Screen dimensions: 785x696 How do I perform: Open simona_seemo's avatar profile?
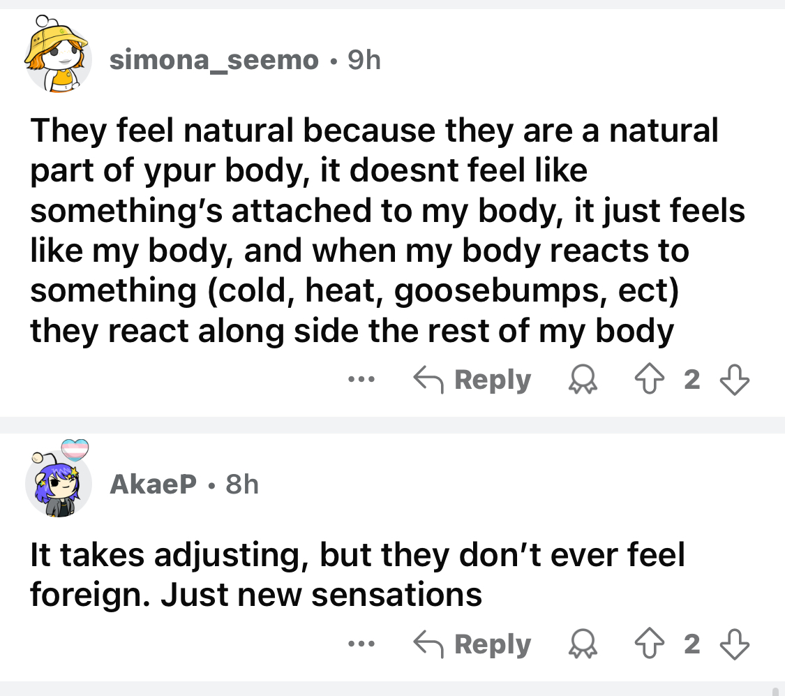pyautogui.click(x=59, y=61)
